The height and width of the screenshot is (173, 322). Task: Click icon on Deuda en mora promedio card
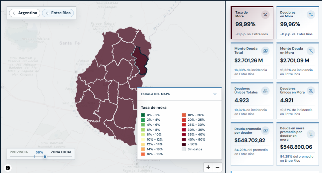point(311,134)
